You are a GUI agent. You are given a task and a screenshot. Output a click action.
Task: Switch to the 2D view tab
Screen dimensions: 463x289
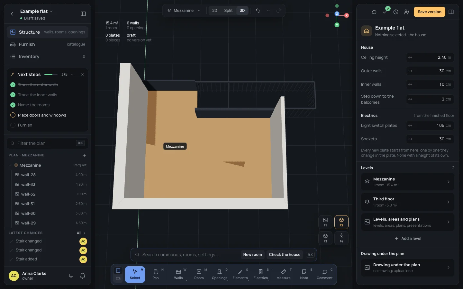pyautogui.click(x=215, y=11)
